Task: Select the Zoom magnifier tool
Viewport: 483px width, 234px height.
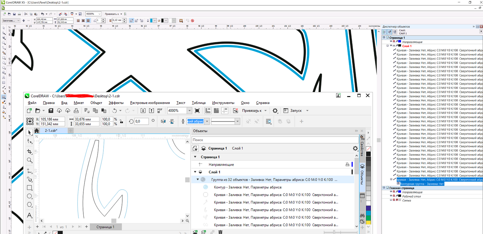Action: (x=29, y=160)
